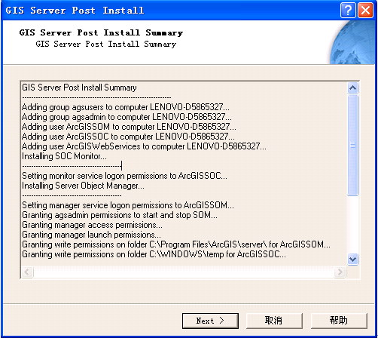Click line 'Adding group agsusers to computer'
Screen dimensions: 378x338
coord(126,107)
